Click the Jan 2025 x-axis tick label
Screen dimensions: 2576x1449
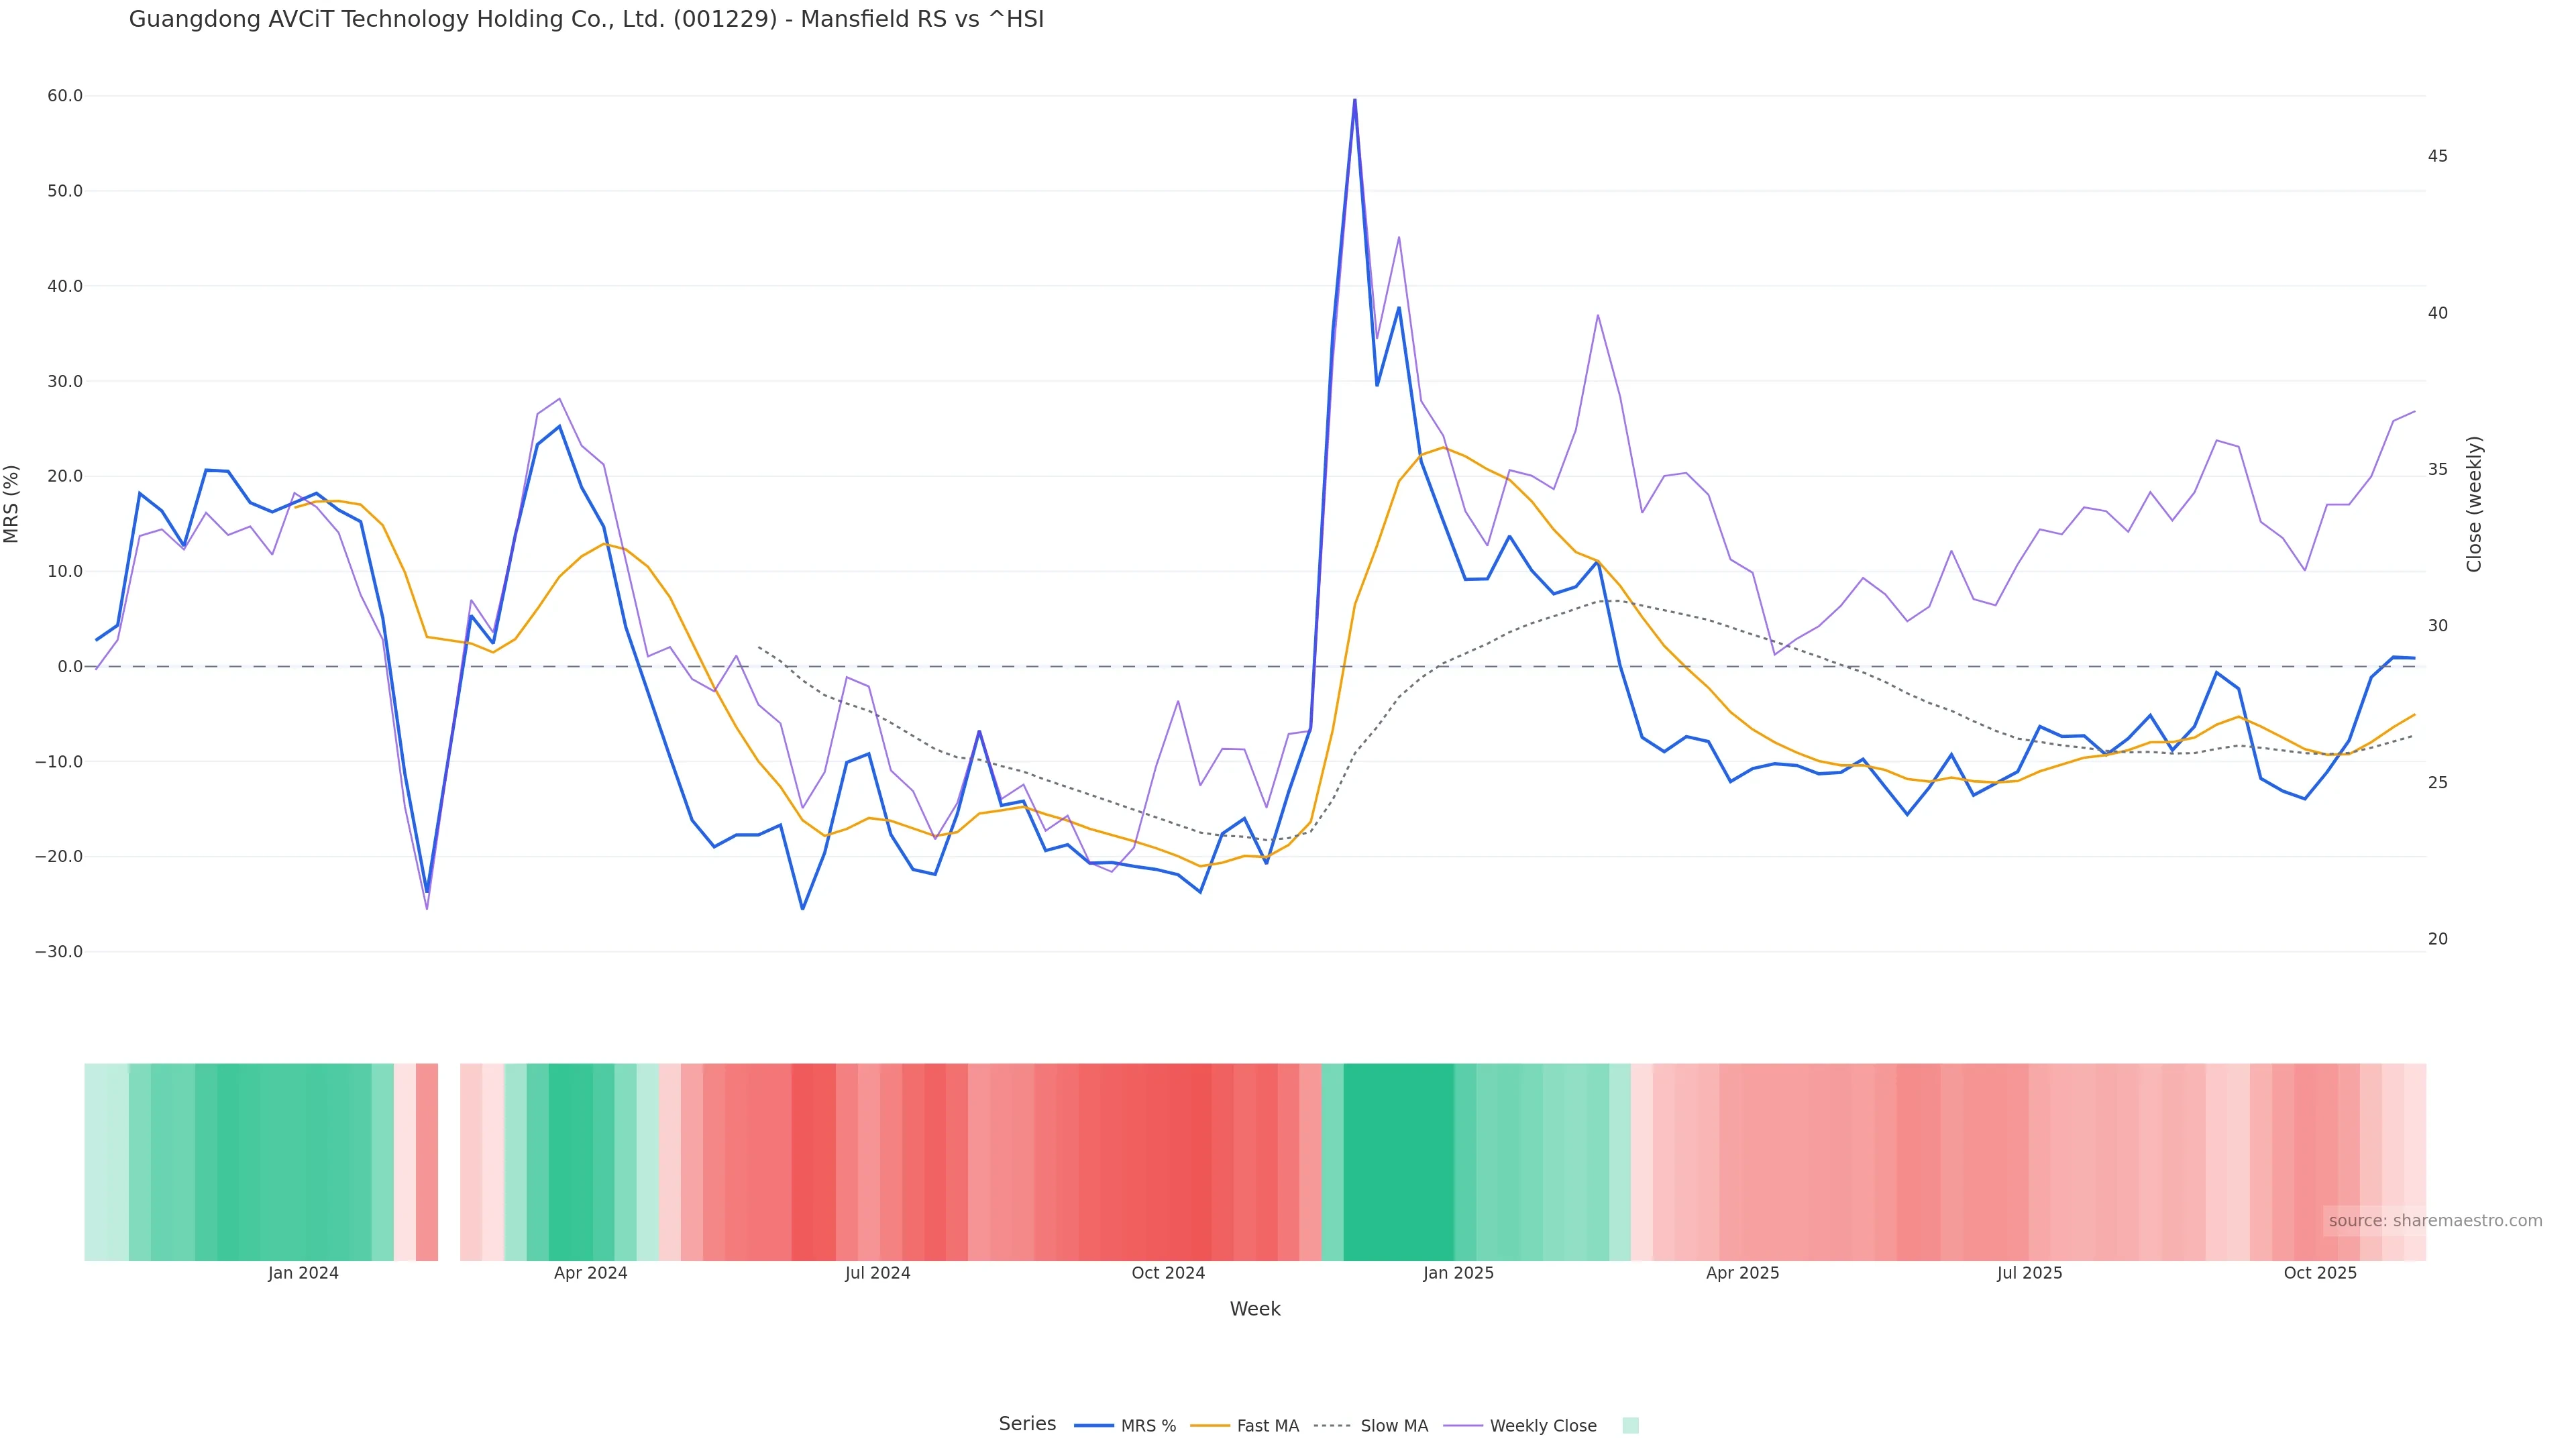[x=1458, y=1274]
